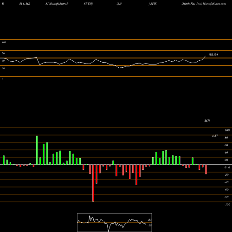The image size is (232, 232).
Task: Click the 70 label on RSI scale
Action: point(3,53)
